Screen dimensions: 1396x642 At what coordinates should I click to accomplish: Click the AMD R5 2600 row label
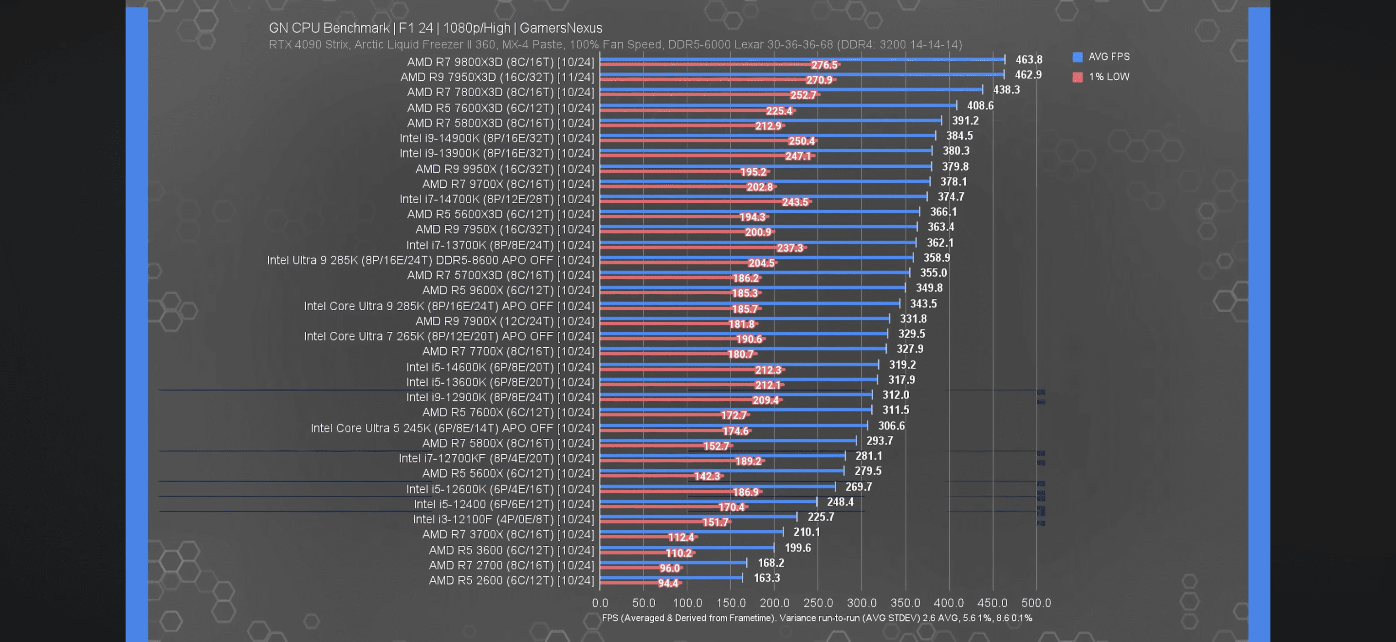coord(511,580)
